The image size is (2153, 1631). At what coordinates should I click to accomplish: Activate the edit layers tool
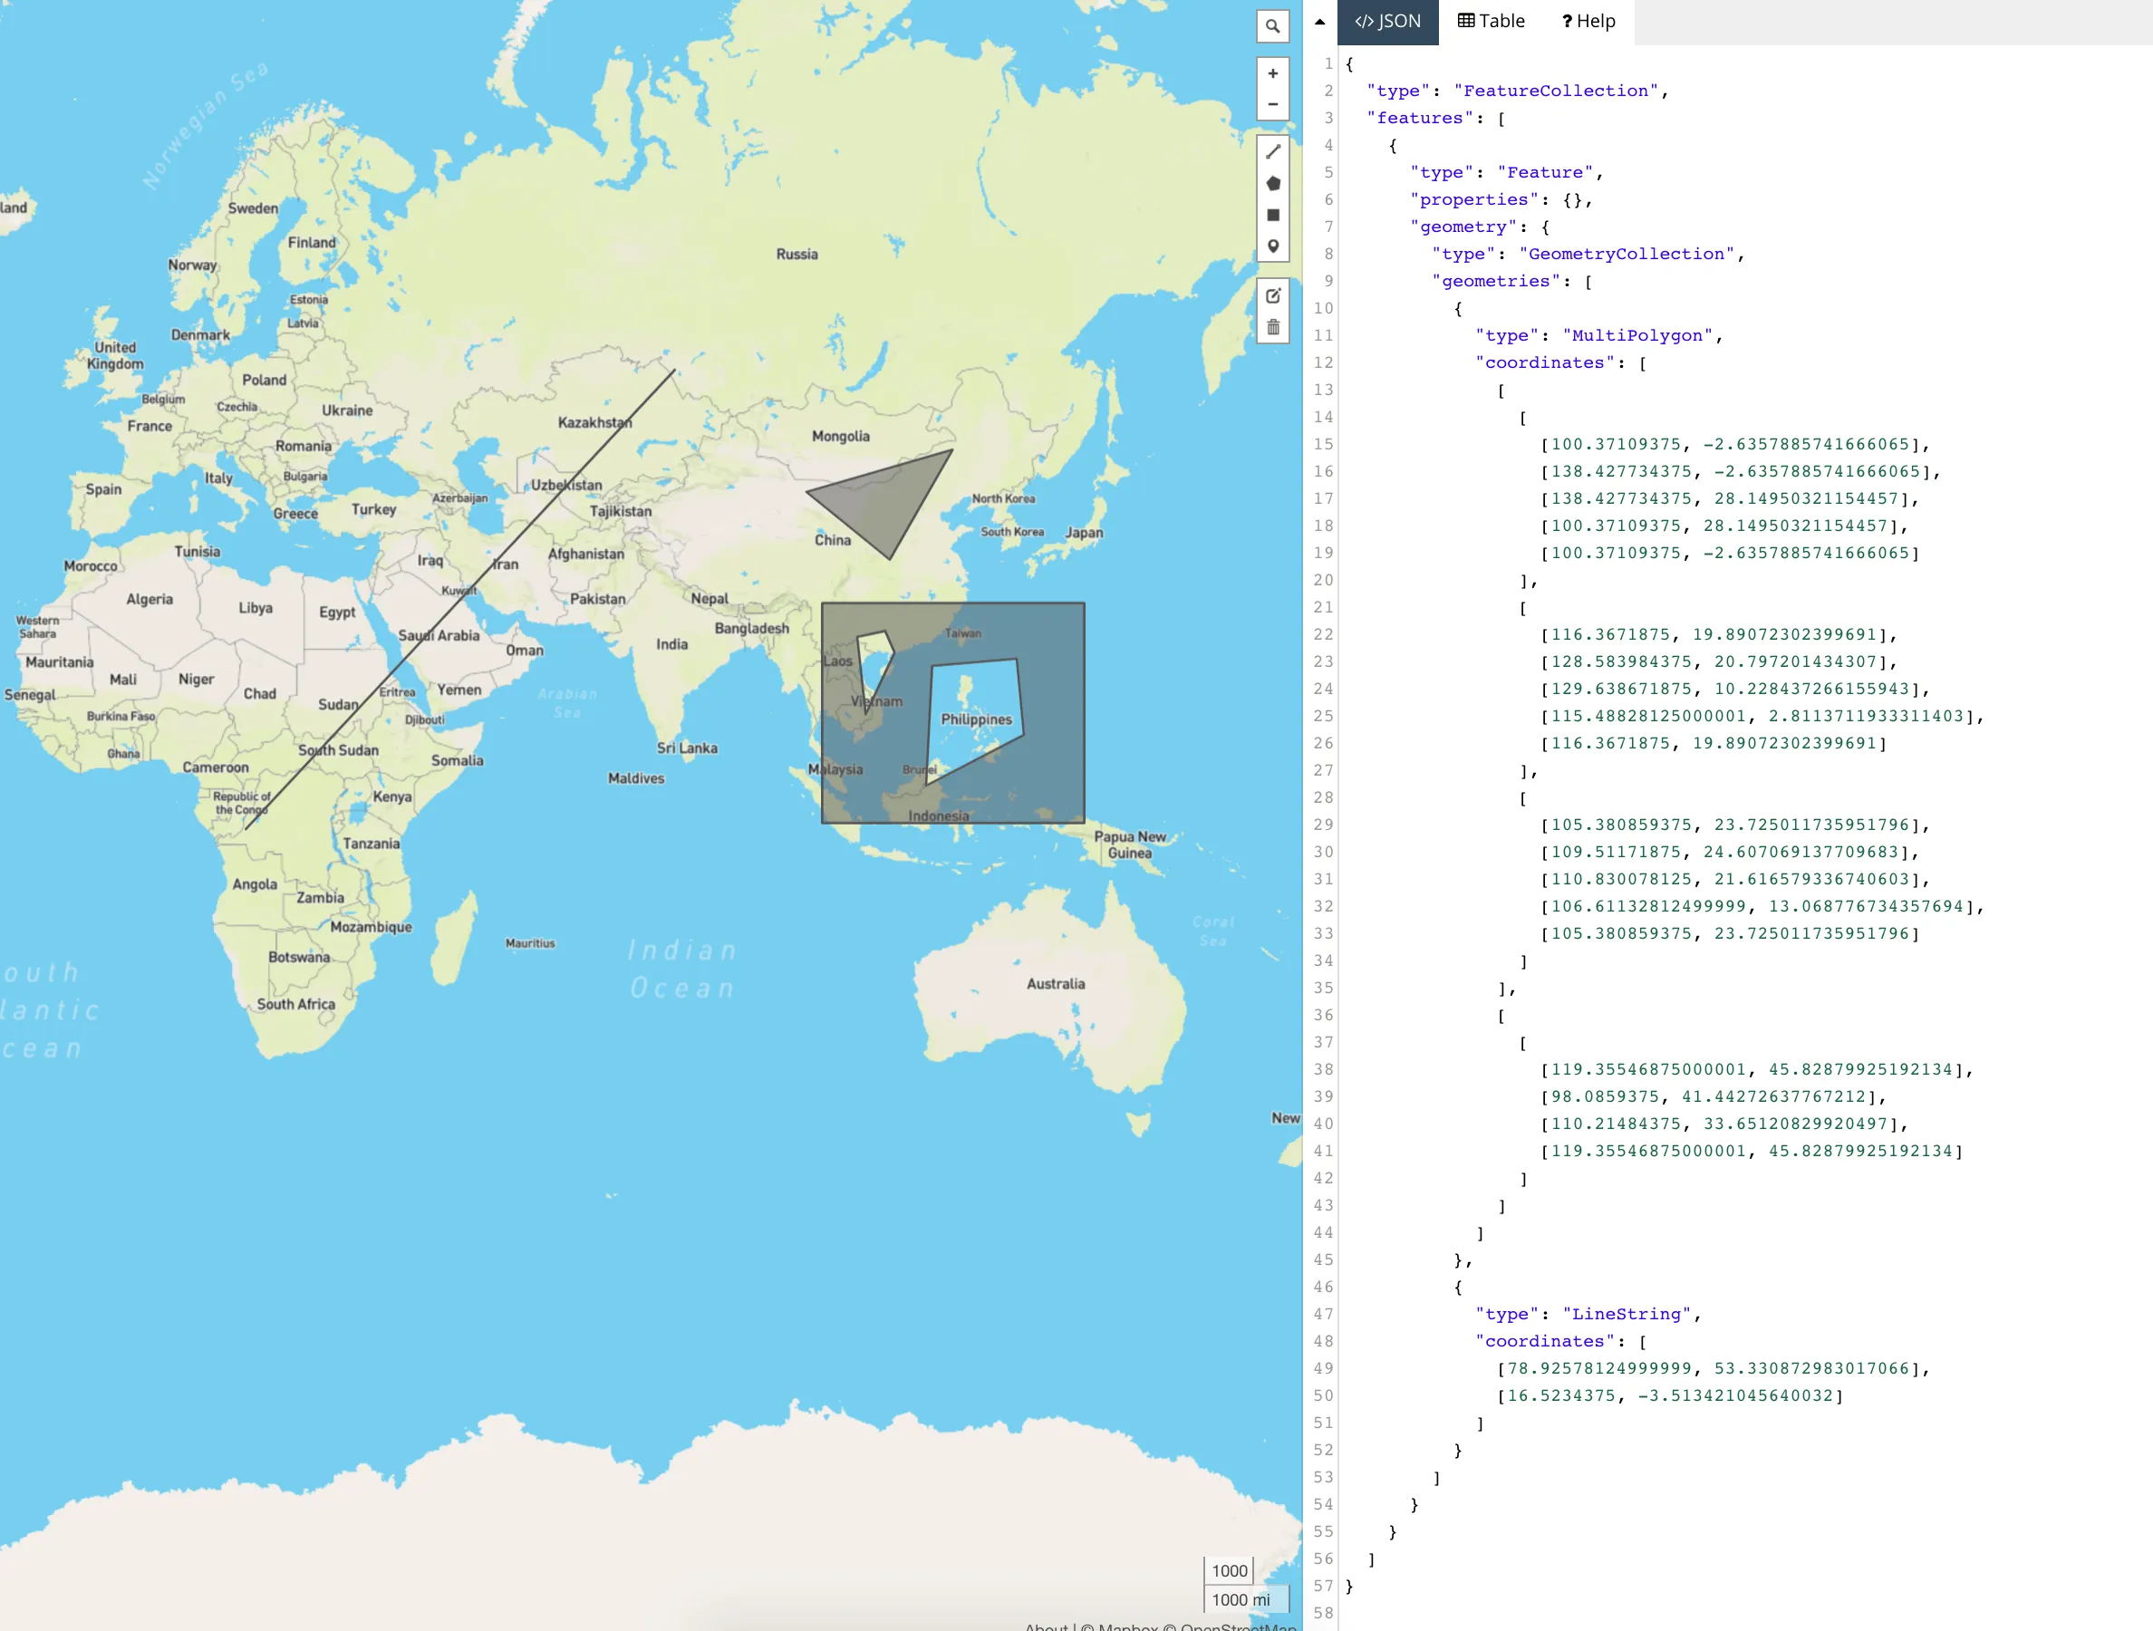[1272, 295]
